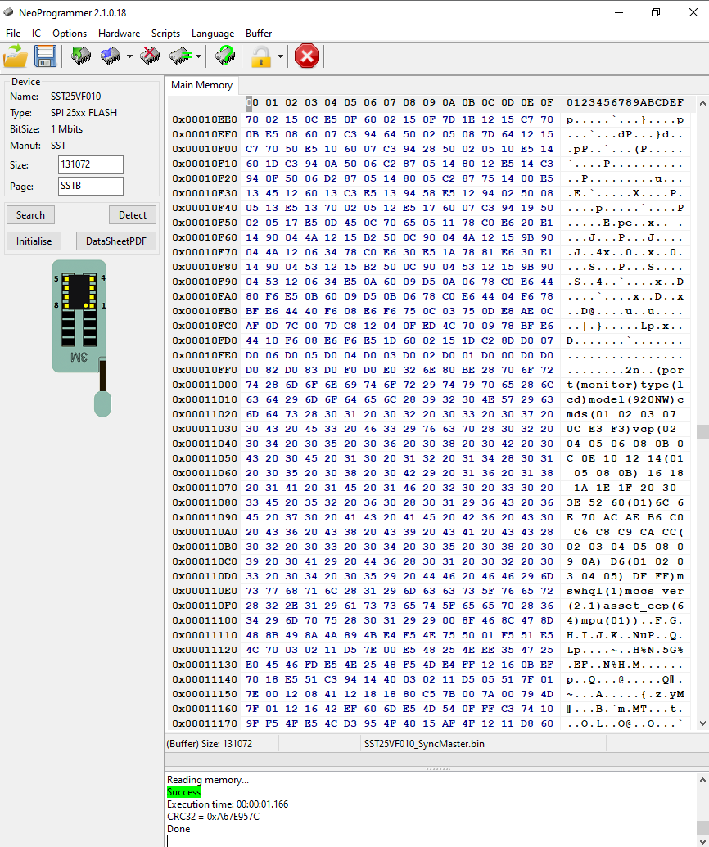Open the IC menu
709x847 pixels.
pos(36,34)
